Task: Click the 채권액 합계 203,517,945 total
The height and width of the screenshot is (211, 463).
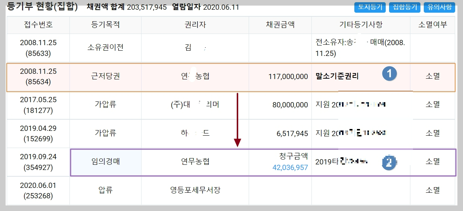Action: [127, 7]
